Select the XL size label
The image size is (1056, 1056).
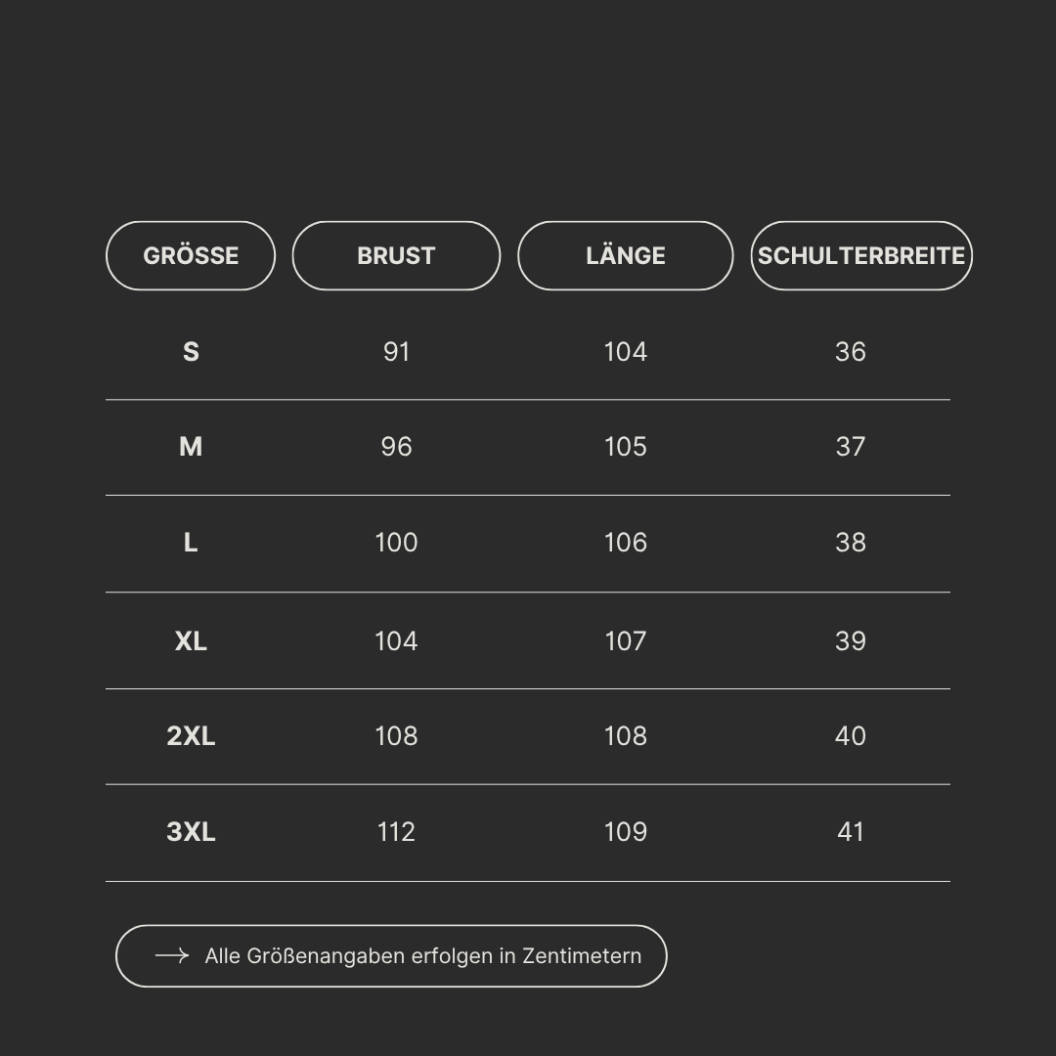[191, 641]
